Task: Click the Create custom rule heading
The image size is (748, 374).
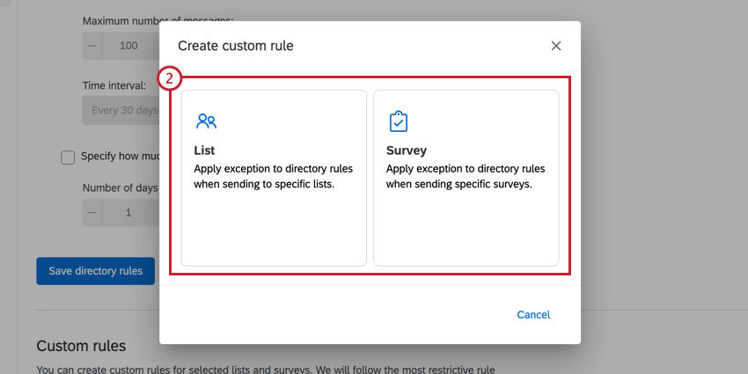Action: pos(236,46)
